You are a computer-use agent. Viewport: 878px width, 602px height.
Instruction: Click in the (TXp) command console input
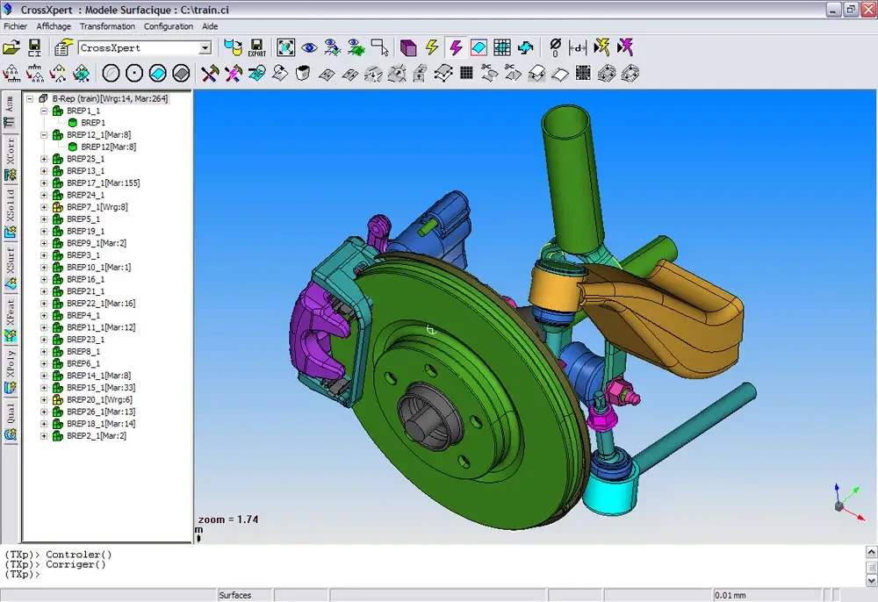point(434,574)
